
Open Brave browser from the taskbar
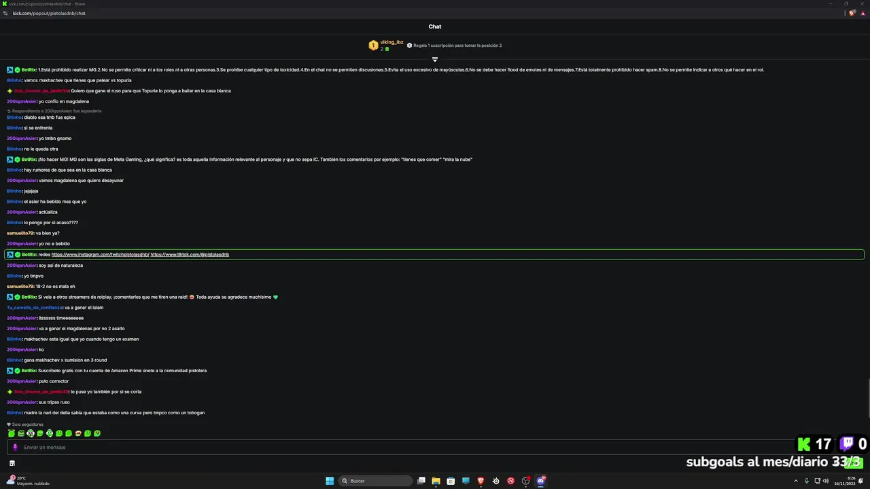[481, 481]
